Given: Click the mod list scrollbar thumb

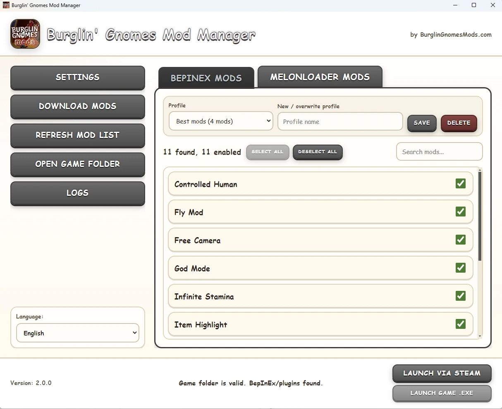Looking at the screenshot, I should [480, 216].
